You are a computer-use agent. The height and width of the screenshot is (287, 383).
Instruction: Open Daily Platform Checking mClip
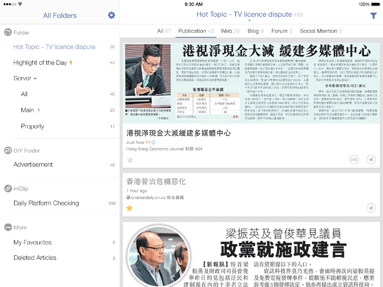tap(46, 203)
